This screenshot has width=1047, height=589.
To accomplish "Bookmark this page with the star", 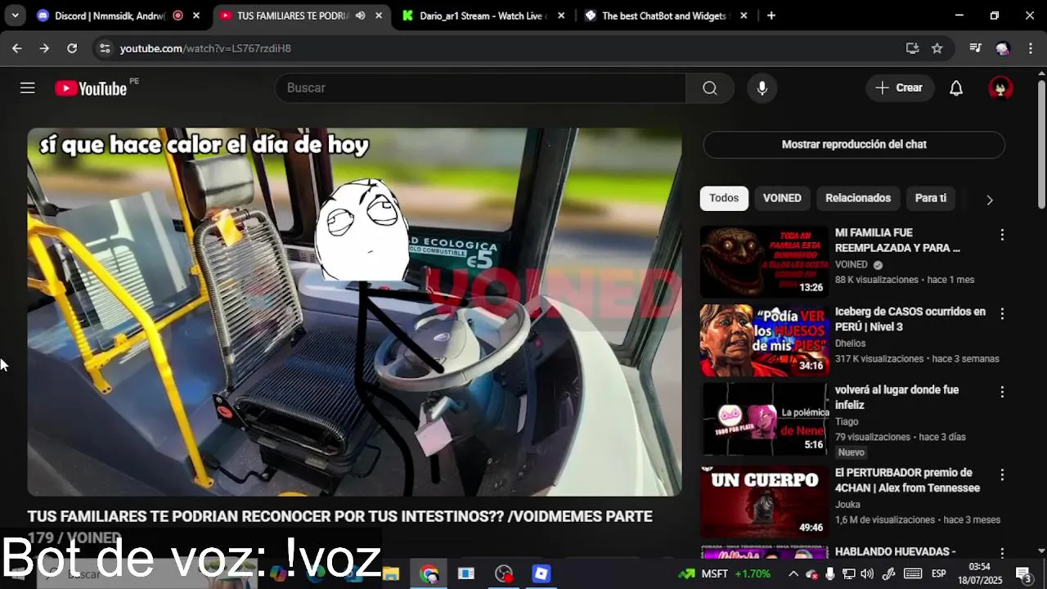I will [937, 48].
